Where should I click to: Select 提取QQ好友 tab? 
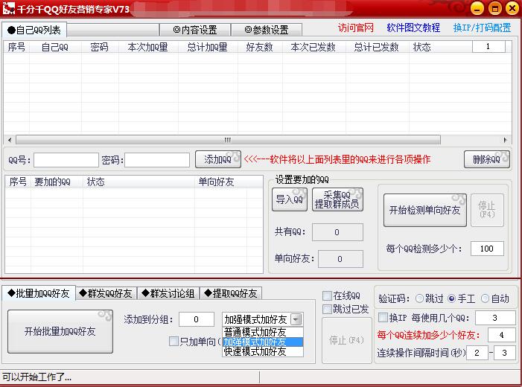tap(231, 293)
